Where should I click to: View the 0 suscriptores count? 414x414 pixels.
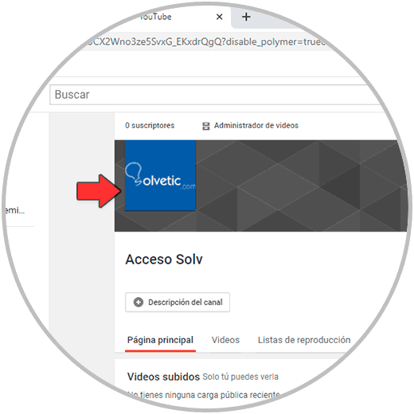point(150,126)
